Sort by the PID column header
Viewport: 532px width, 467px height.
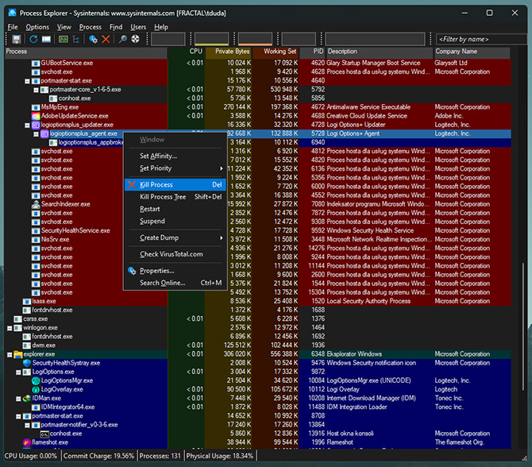click(313, 52)
